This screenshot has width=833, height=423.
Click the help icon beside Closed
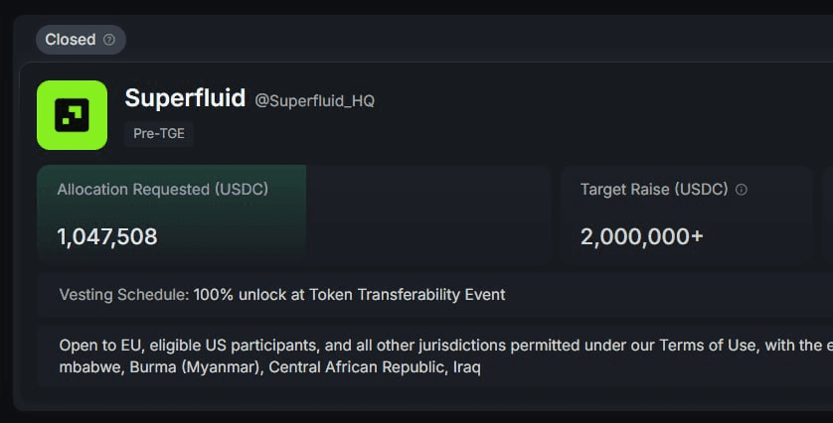click(x=109, y=40)
